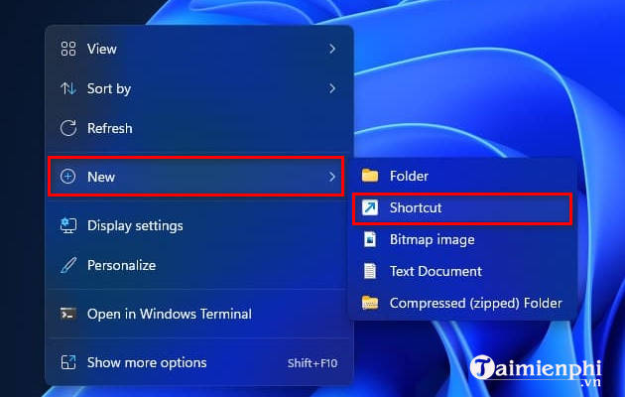Click the blue arrow Shortcut icon
Image resolution: width=625 pixels, height=397 pixels.
coord(370,207)
